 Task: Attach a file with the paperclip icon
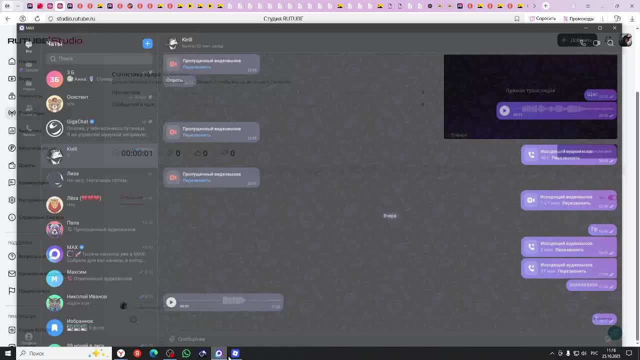tap(171, 339)
